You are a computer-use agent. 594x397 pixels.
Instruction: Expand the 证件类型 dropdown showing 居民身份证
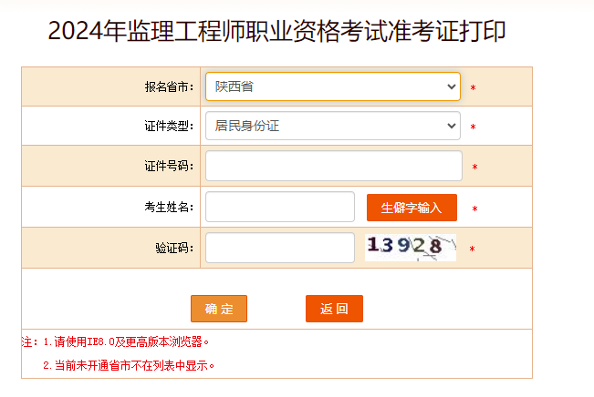coord(332,126)
